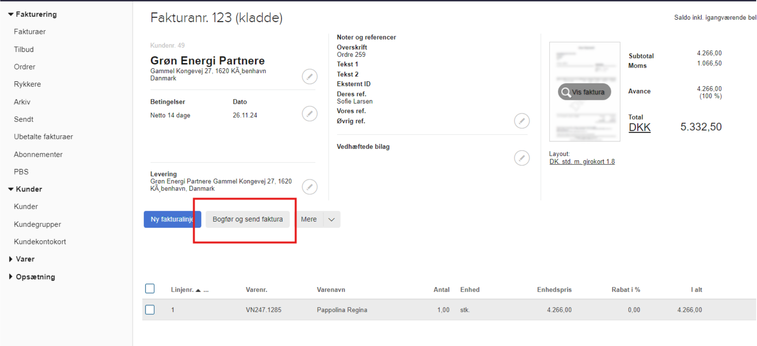Open the Mere dropdown arrow
757x346 pixels.
pos(331,219)
